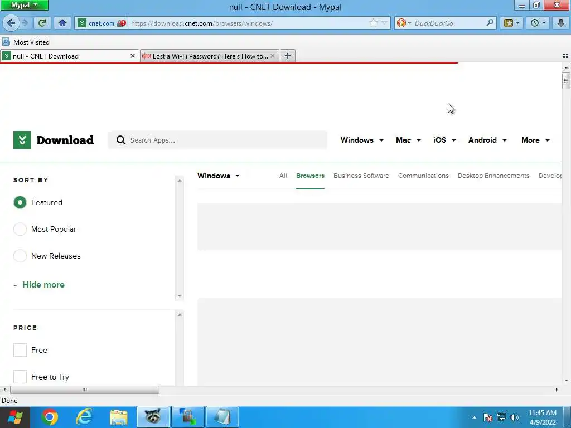
Task: Select the Communications category tab
Action: pos(423,176)
